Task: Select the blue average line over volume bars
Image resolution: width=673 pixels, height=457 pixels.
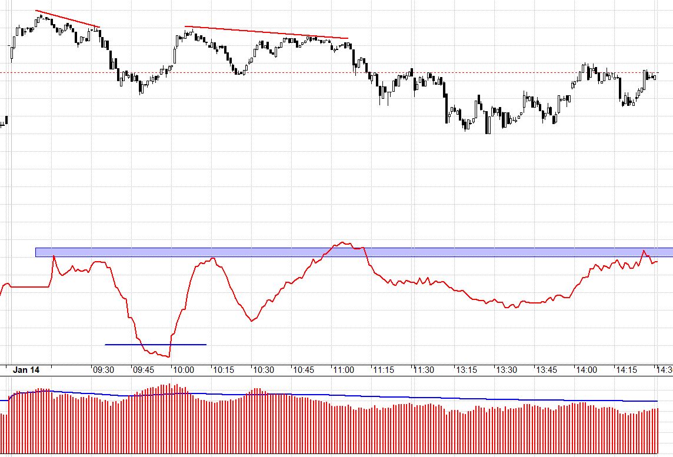Action: click(353, 396)
